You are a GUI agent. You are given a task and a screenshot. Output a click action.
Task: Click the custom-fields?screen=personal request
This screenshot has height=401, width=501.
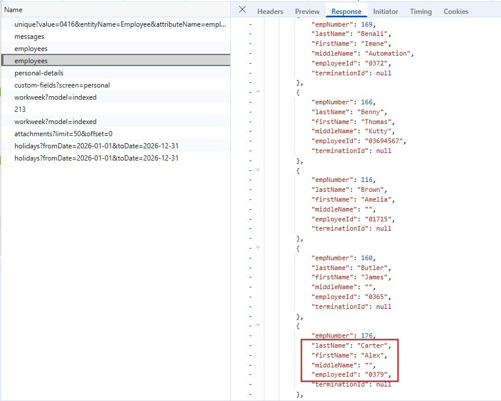62,85
